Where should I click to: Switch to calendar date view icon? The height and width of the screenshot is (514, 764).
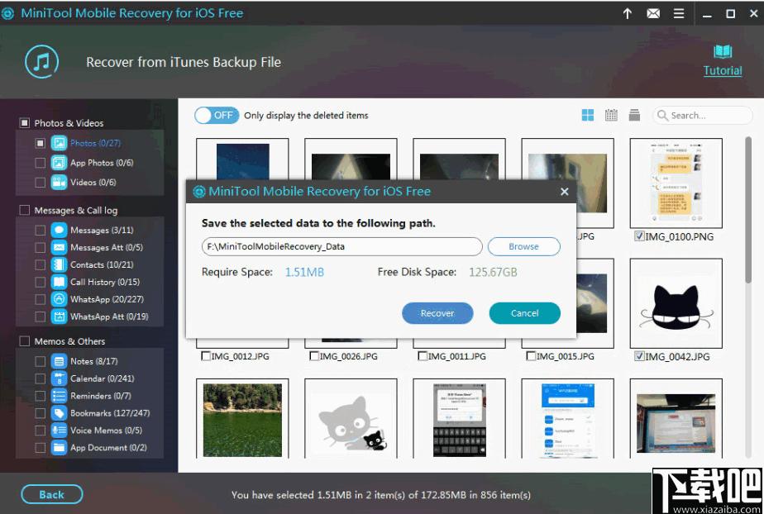click(611, 116)
